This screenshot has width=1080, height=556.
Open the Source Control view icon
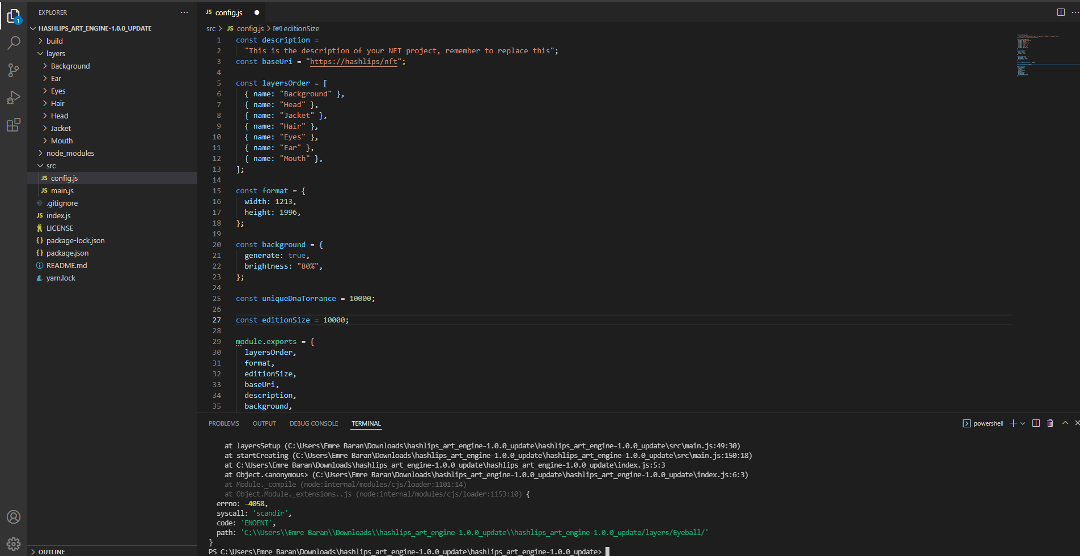pyautogui.click(x=14, y=70)
